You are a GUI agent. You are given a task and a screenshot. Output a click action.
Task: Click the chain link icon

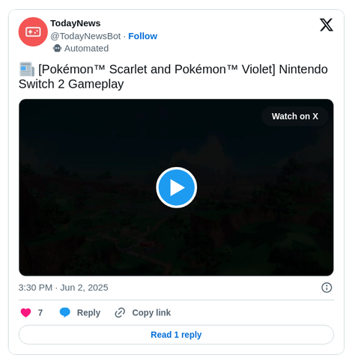(x=120, y=312)
